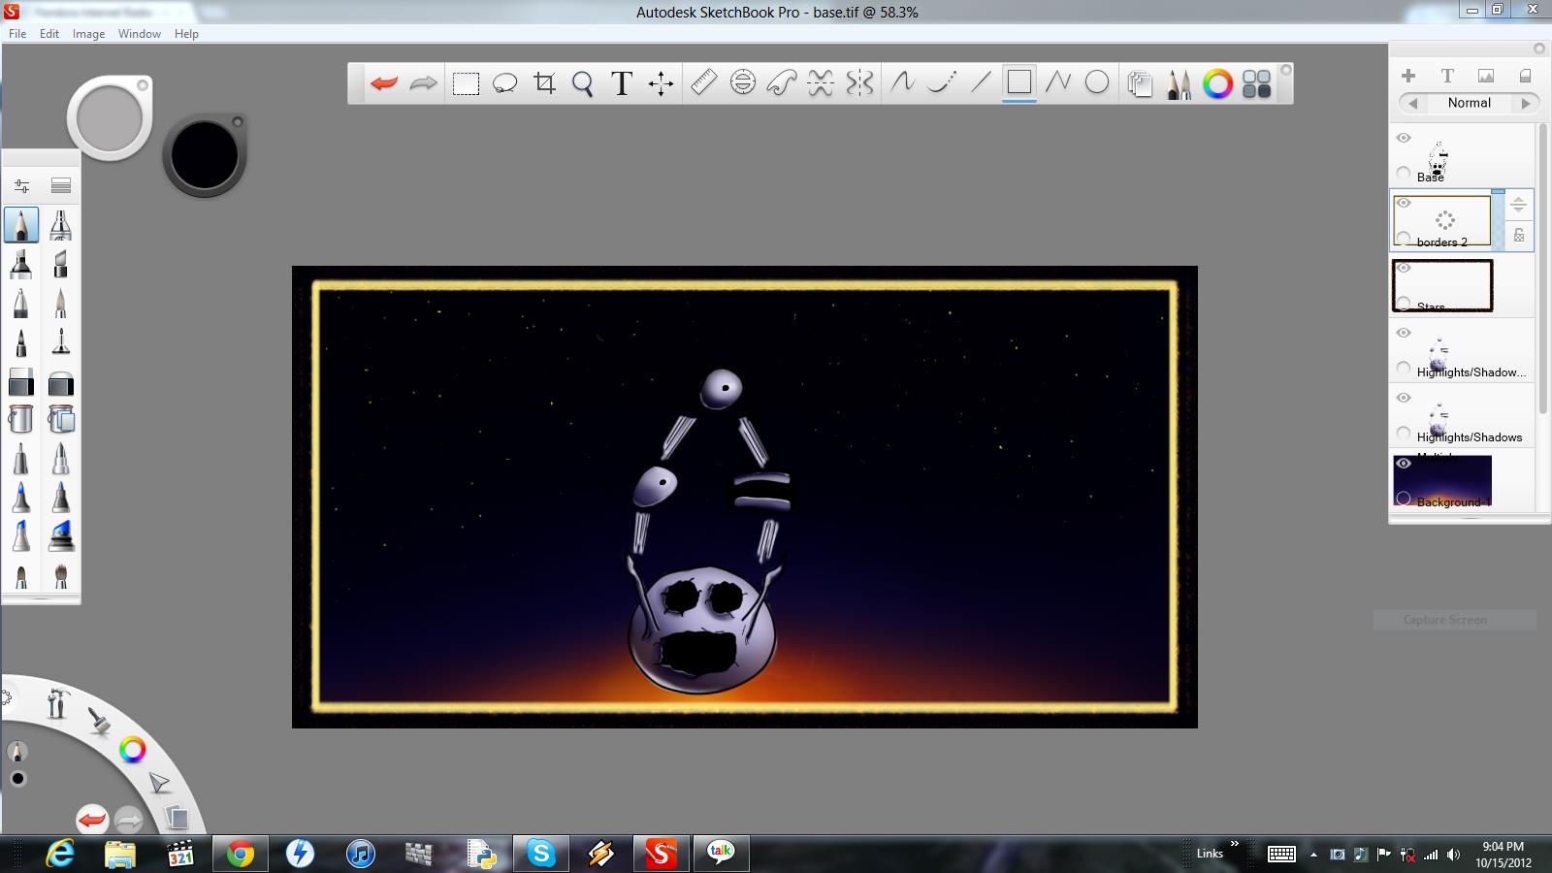The height and width of the screenshot is (873, 1552).
Task: Open the Color Editor wheel in toolbar
Action: point(1218,84)
